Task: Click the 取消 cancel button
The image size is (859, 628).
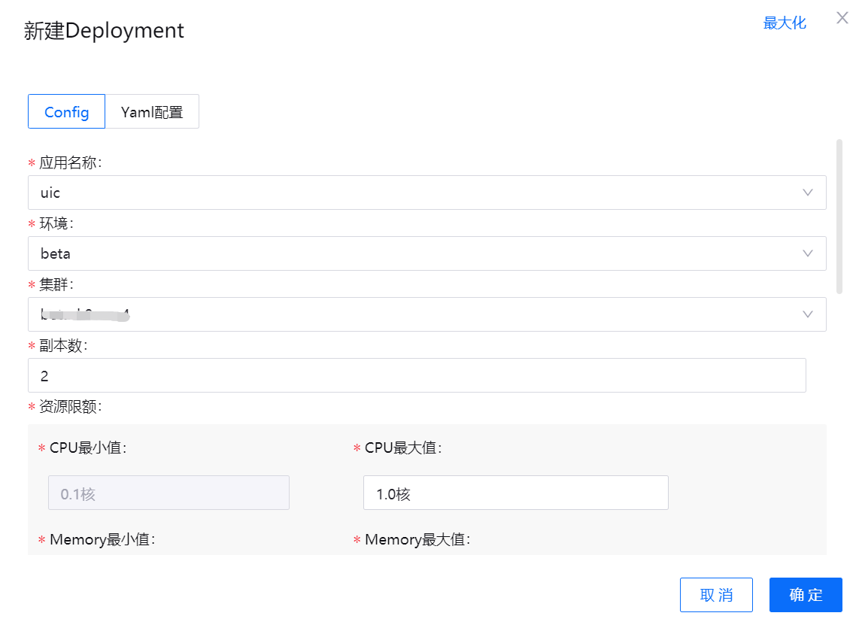Action: click(x=716, y=595)
